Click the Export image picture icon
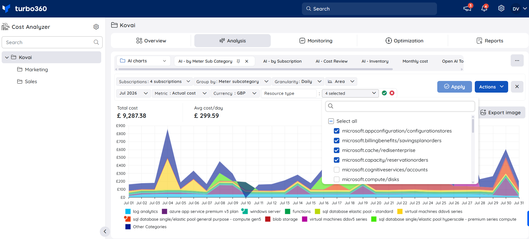 (x=483, y=112)
